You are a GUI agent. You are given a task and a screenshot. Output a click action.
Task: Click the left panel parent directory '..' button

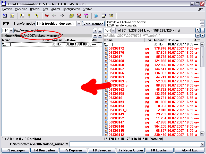coord(100,31)
